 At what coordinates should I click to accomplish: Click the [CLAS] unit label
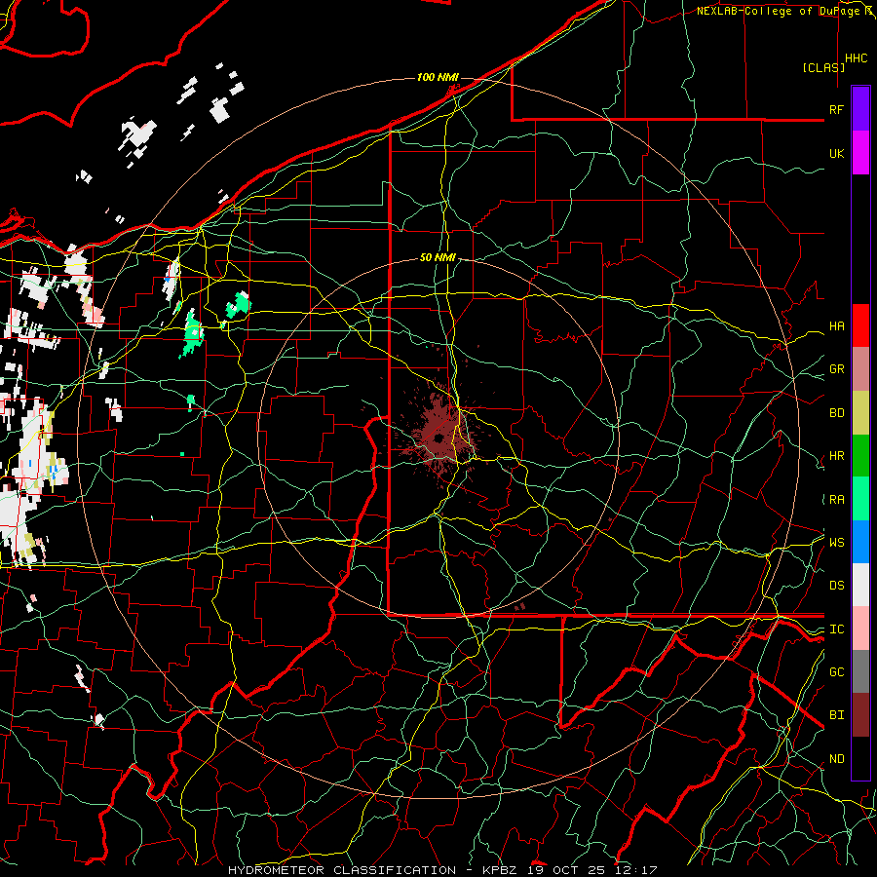point(823,68)
